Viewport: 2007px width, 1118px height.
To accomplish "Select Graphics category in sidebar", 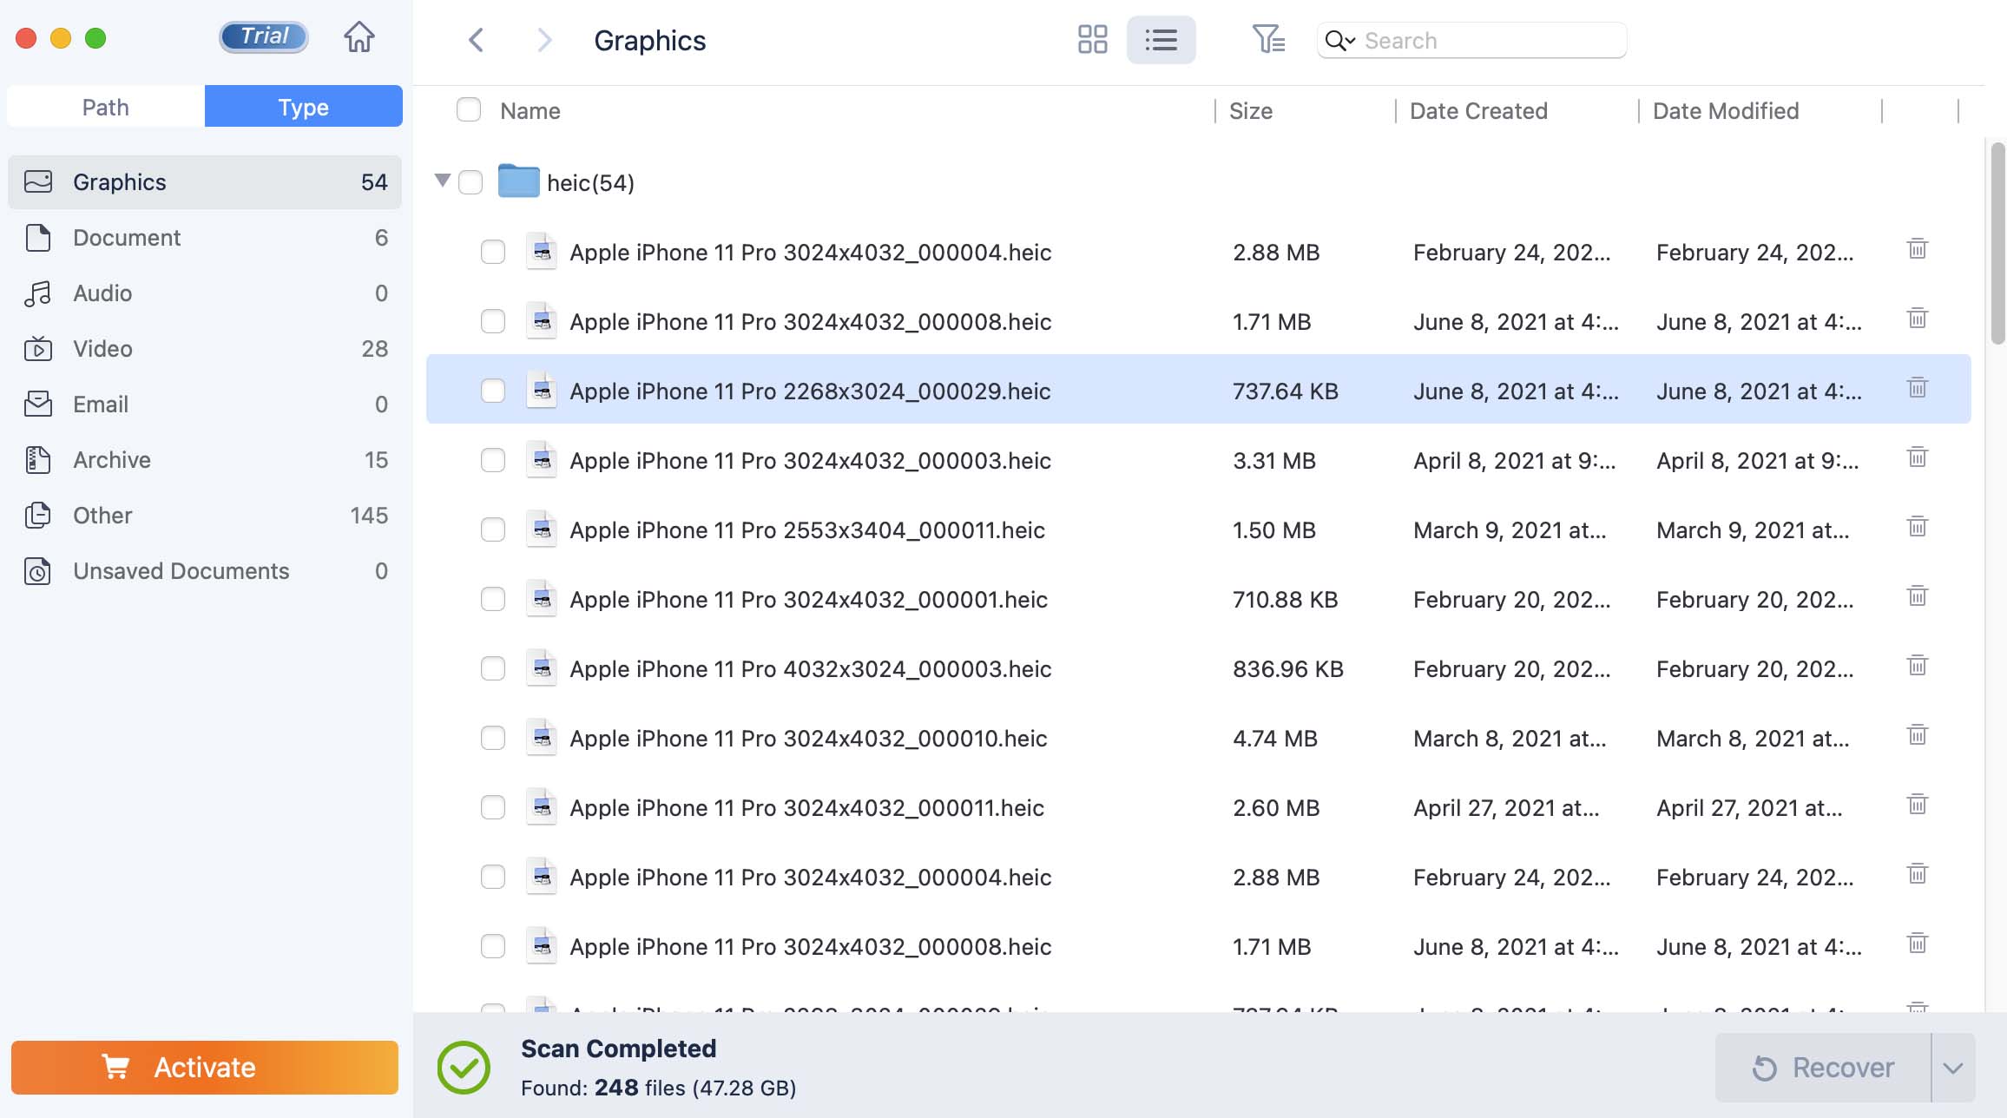I will point(205,182).
